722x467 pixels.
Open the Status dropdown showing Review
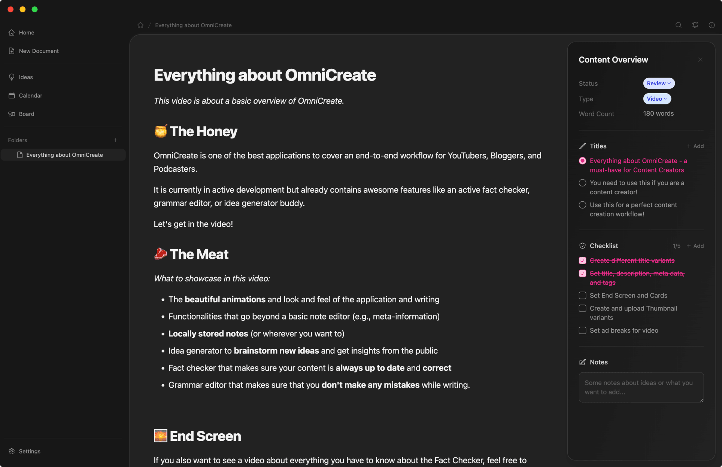pos(658,83)
